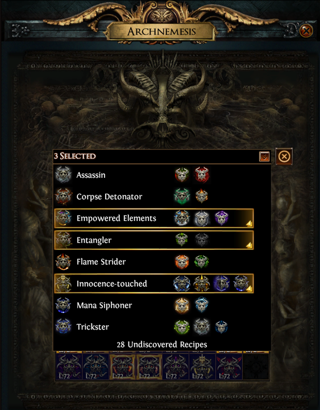Select the Mana Siphoner recipe

point(154,305)
